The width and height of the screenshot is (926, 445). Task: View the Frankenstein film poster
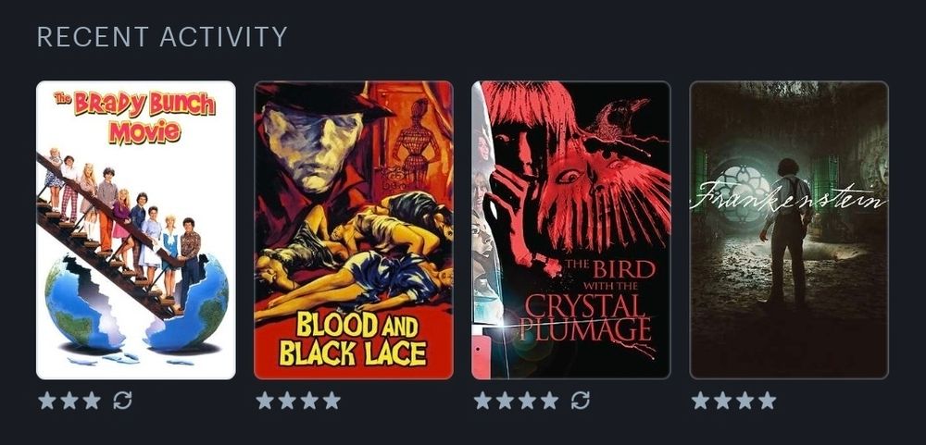click(x=789, y=230)
